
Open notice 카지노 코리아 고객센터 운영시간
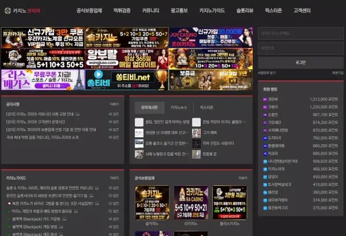tap(36, 122)
